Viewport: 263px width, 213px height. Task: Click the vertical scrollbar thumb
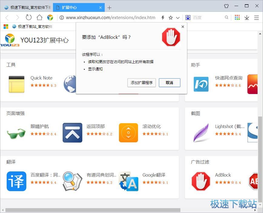pyautogui.click(x=260, y=159)
